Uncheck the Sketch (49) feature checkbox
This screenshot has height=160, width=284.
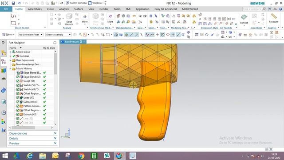pos(18,89)
